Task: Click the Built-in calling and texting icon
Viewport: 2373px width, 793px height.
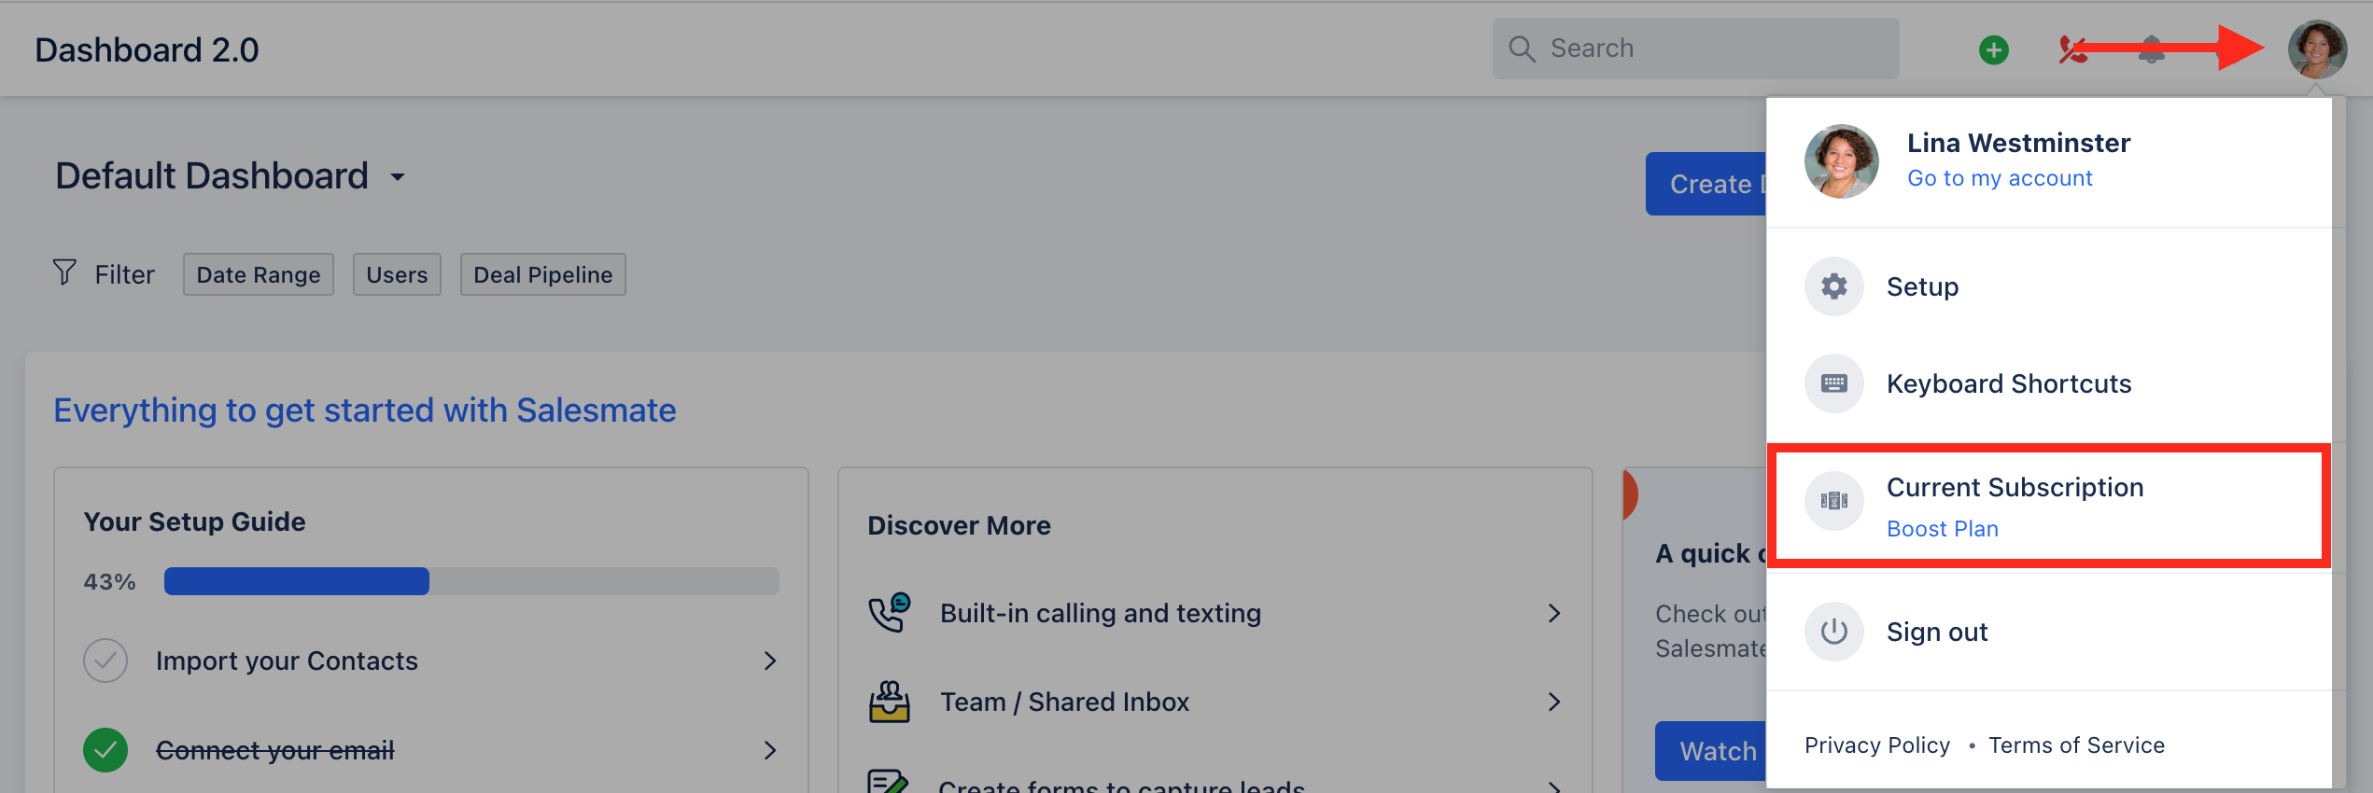Action: tap(890, 613)
